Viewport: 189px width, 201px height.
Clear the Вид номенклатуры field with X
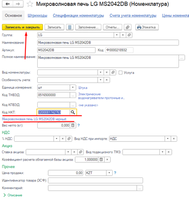(x=107, y=73)
